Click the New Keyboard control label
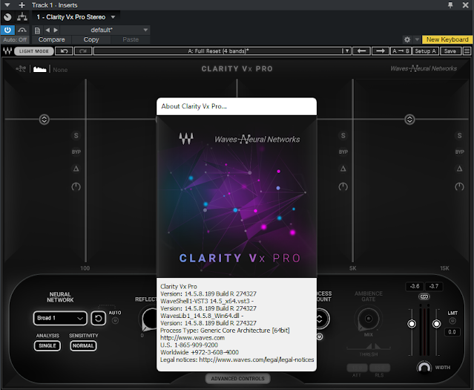Viewport: 474px width, 390px height. pos(447,39)
